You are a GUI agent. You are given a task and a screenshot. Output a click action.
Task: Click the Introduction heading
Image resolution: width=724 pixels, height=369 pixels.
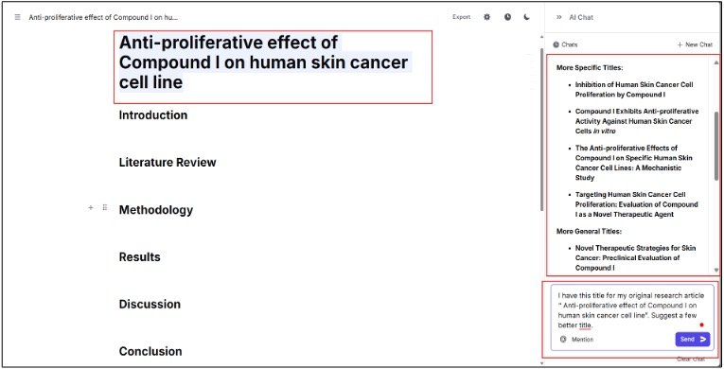pos(153,115)
